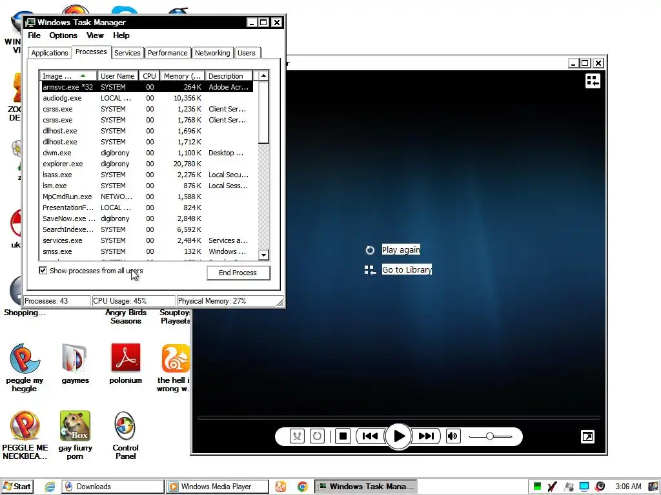Click the Play again link
661x495 pixels.
point(401,249)
